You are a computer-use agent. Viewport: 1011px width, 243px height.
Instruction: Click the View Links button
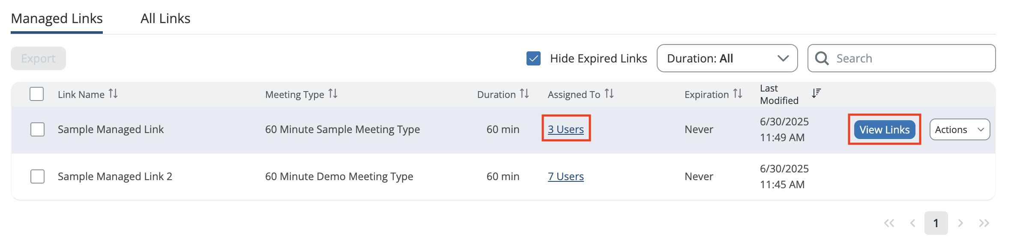[885, 130]
